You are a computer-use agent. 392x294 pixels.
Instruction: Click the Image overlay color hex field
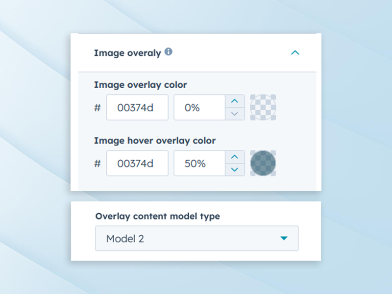pos(137,108)
